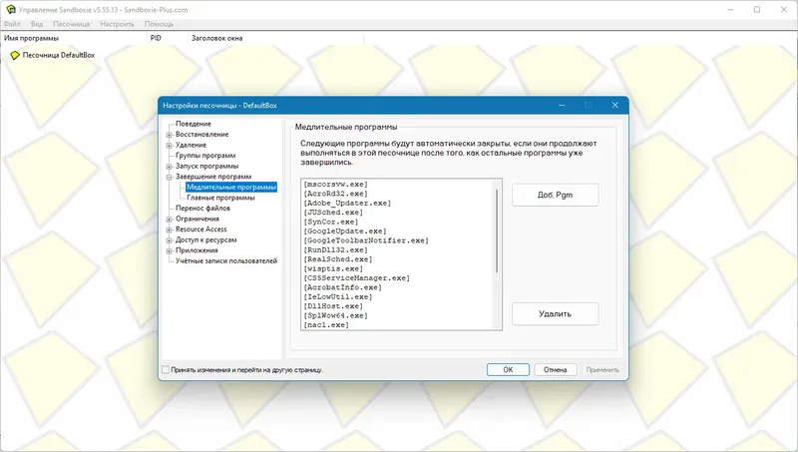Screen dimensions: 798x452
Task: Open the Настроить menu
Action: tap(117, 24)
